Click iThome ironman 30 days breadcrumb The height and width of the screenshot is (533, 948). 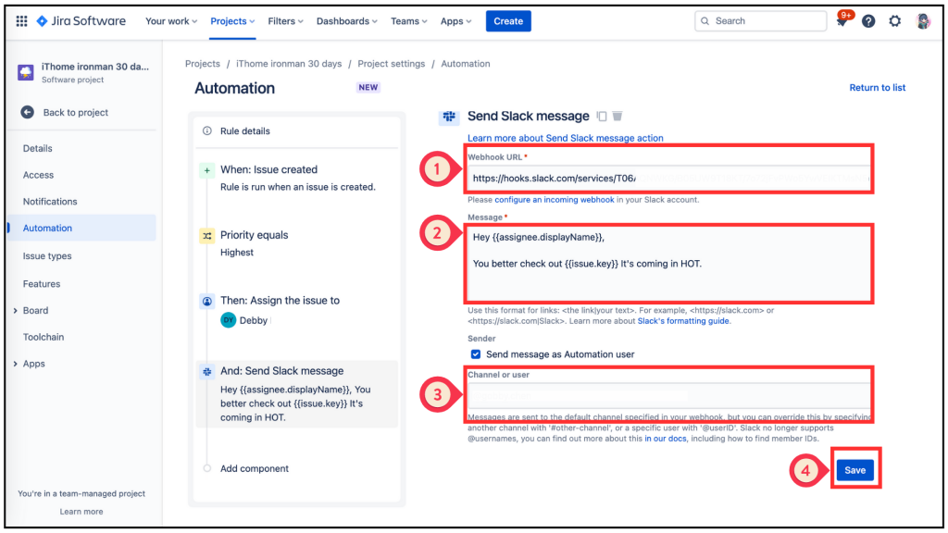tap(289, 64)
